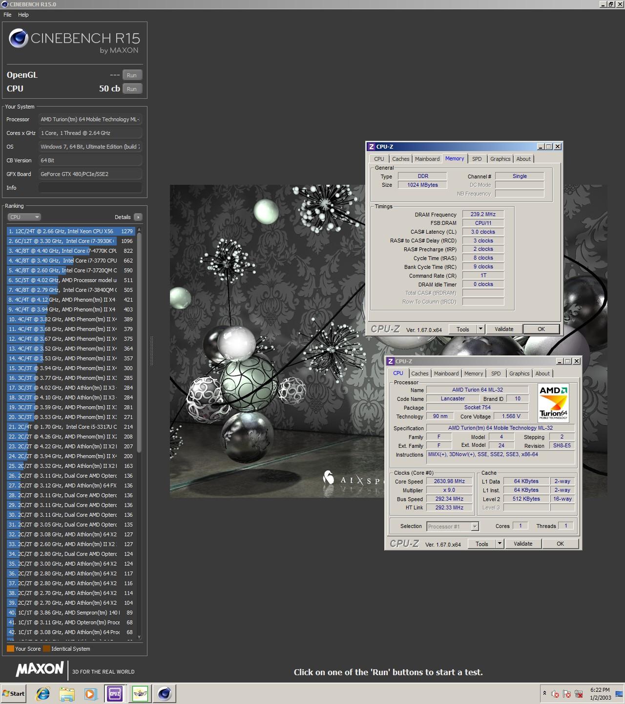
Task: Run the CPU benchmark
Action: point(132,89)
